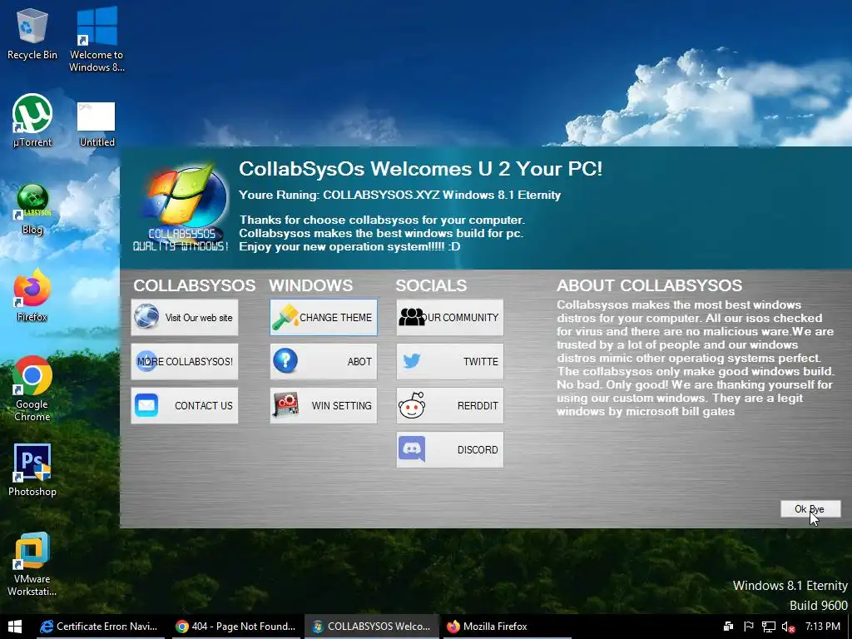Open the RERDDIT social button
The height and width of the screenshot is (639, 852).
(x=450, y=405)
